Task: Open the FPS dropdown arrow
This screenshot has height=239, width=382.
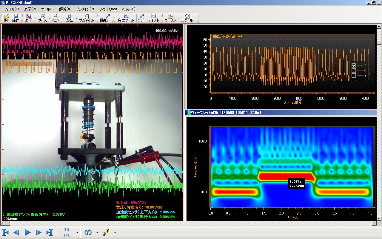Action: point(77,233)
